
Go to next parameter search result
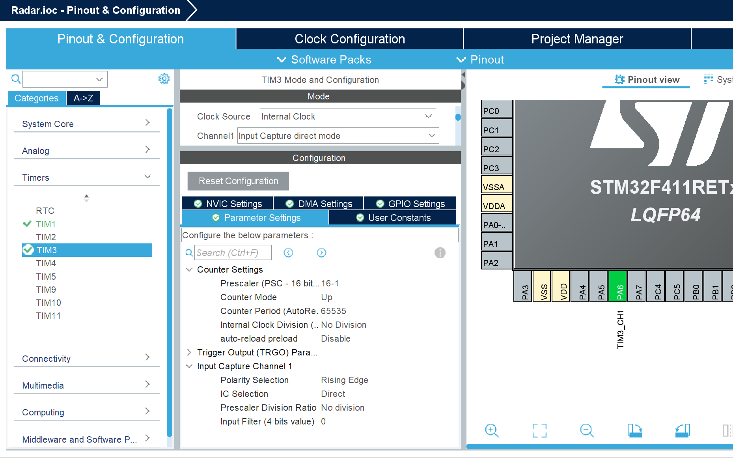coord(322,253)
